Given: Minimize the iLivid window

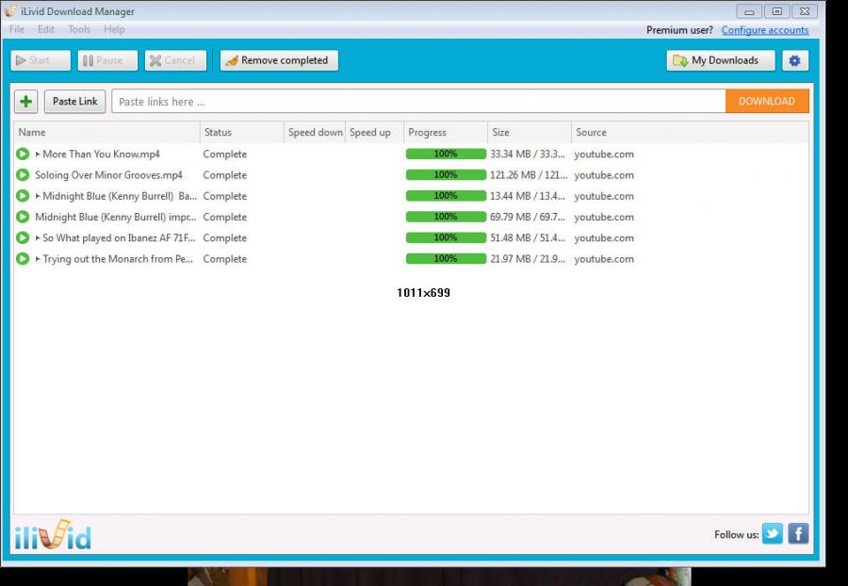Looking at the screenshot, I should [x=749, y=11].
